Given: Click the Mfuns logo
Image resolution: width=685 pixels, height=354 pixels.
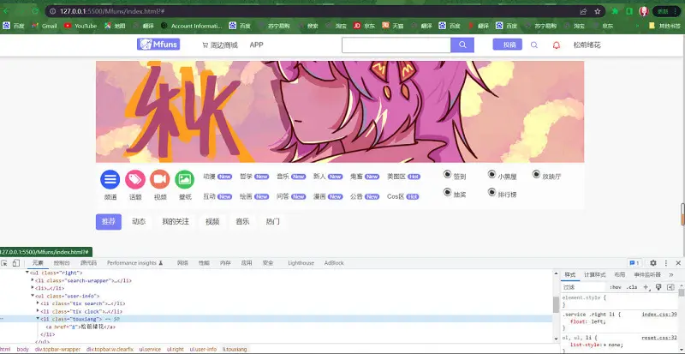Looking at the screenshot, I should (x=158, y=45).
